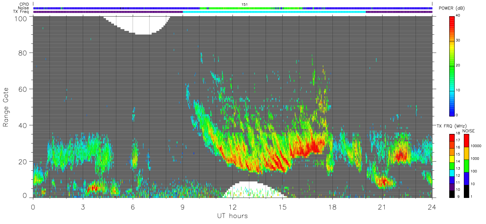The image size is (486, 224).
Task: Pick cyan 12-13 MHz TX FRQ swatch
Action: [x=452, y=172]
